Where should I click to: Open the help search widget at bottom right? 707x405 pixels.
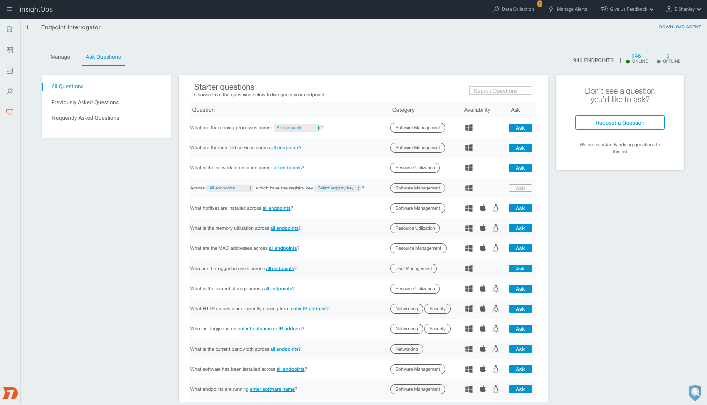(x=695, y=392)
